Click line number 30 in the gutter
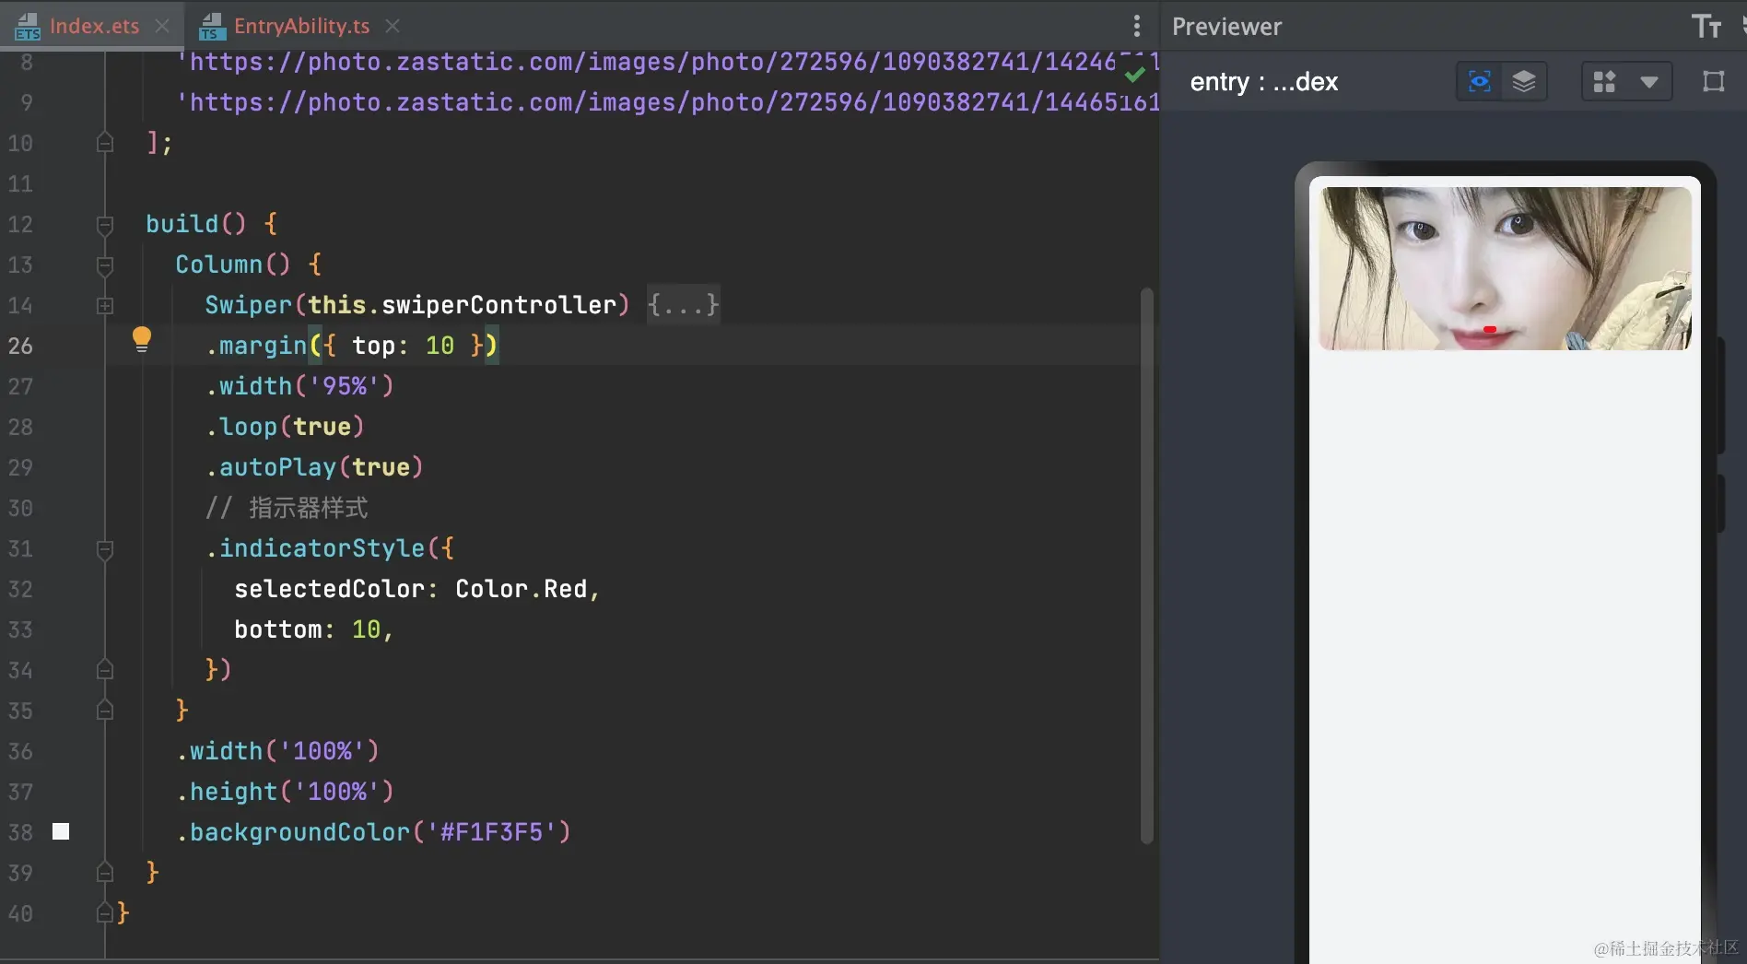 [x=20, y=508]
